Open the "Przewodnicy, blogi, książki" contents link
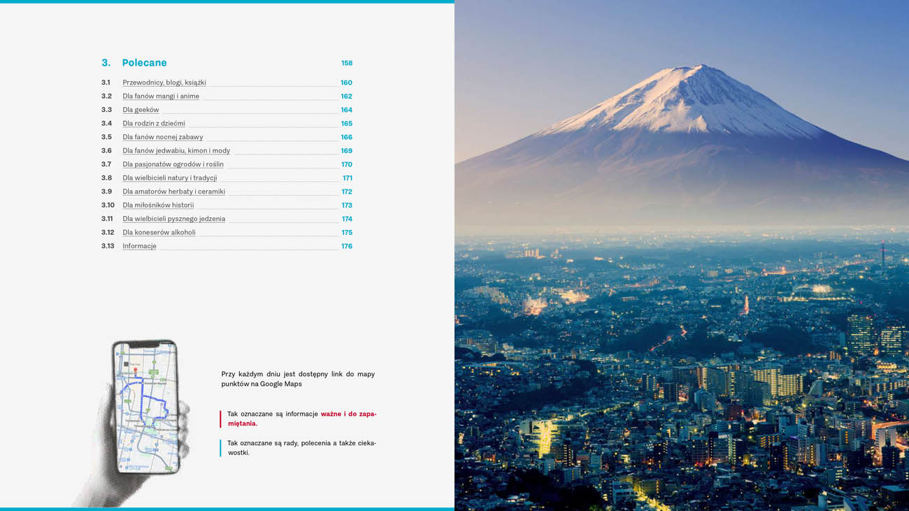The image size is (909, 511). click(164, 82)
